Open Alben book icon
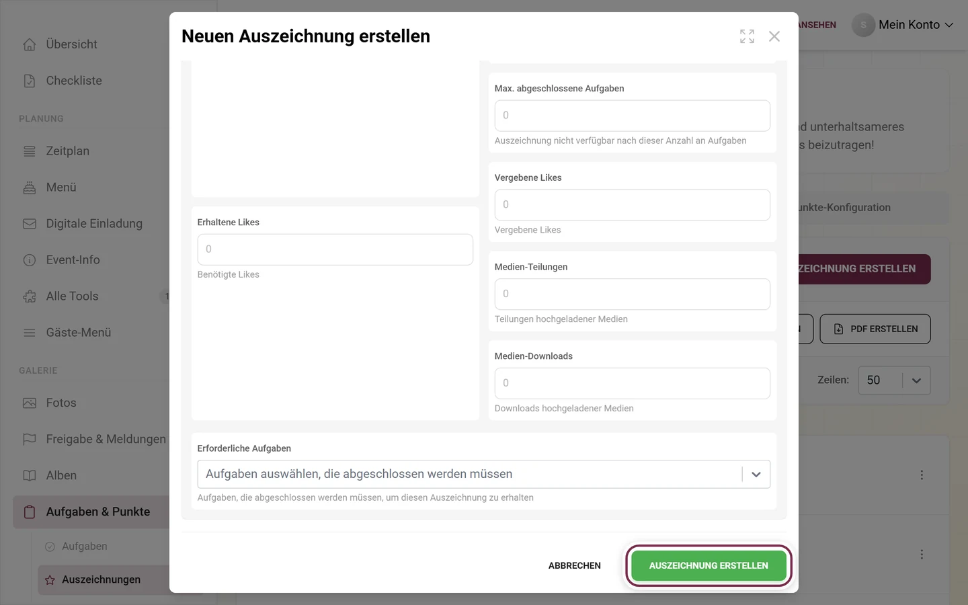This screenshot has height=605, width=968. coord(30,476)
